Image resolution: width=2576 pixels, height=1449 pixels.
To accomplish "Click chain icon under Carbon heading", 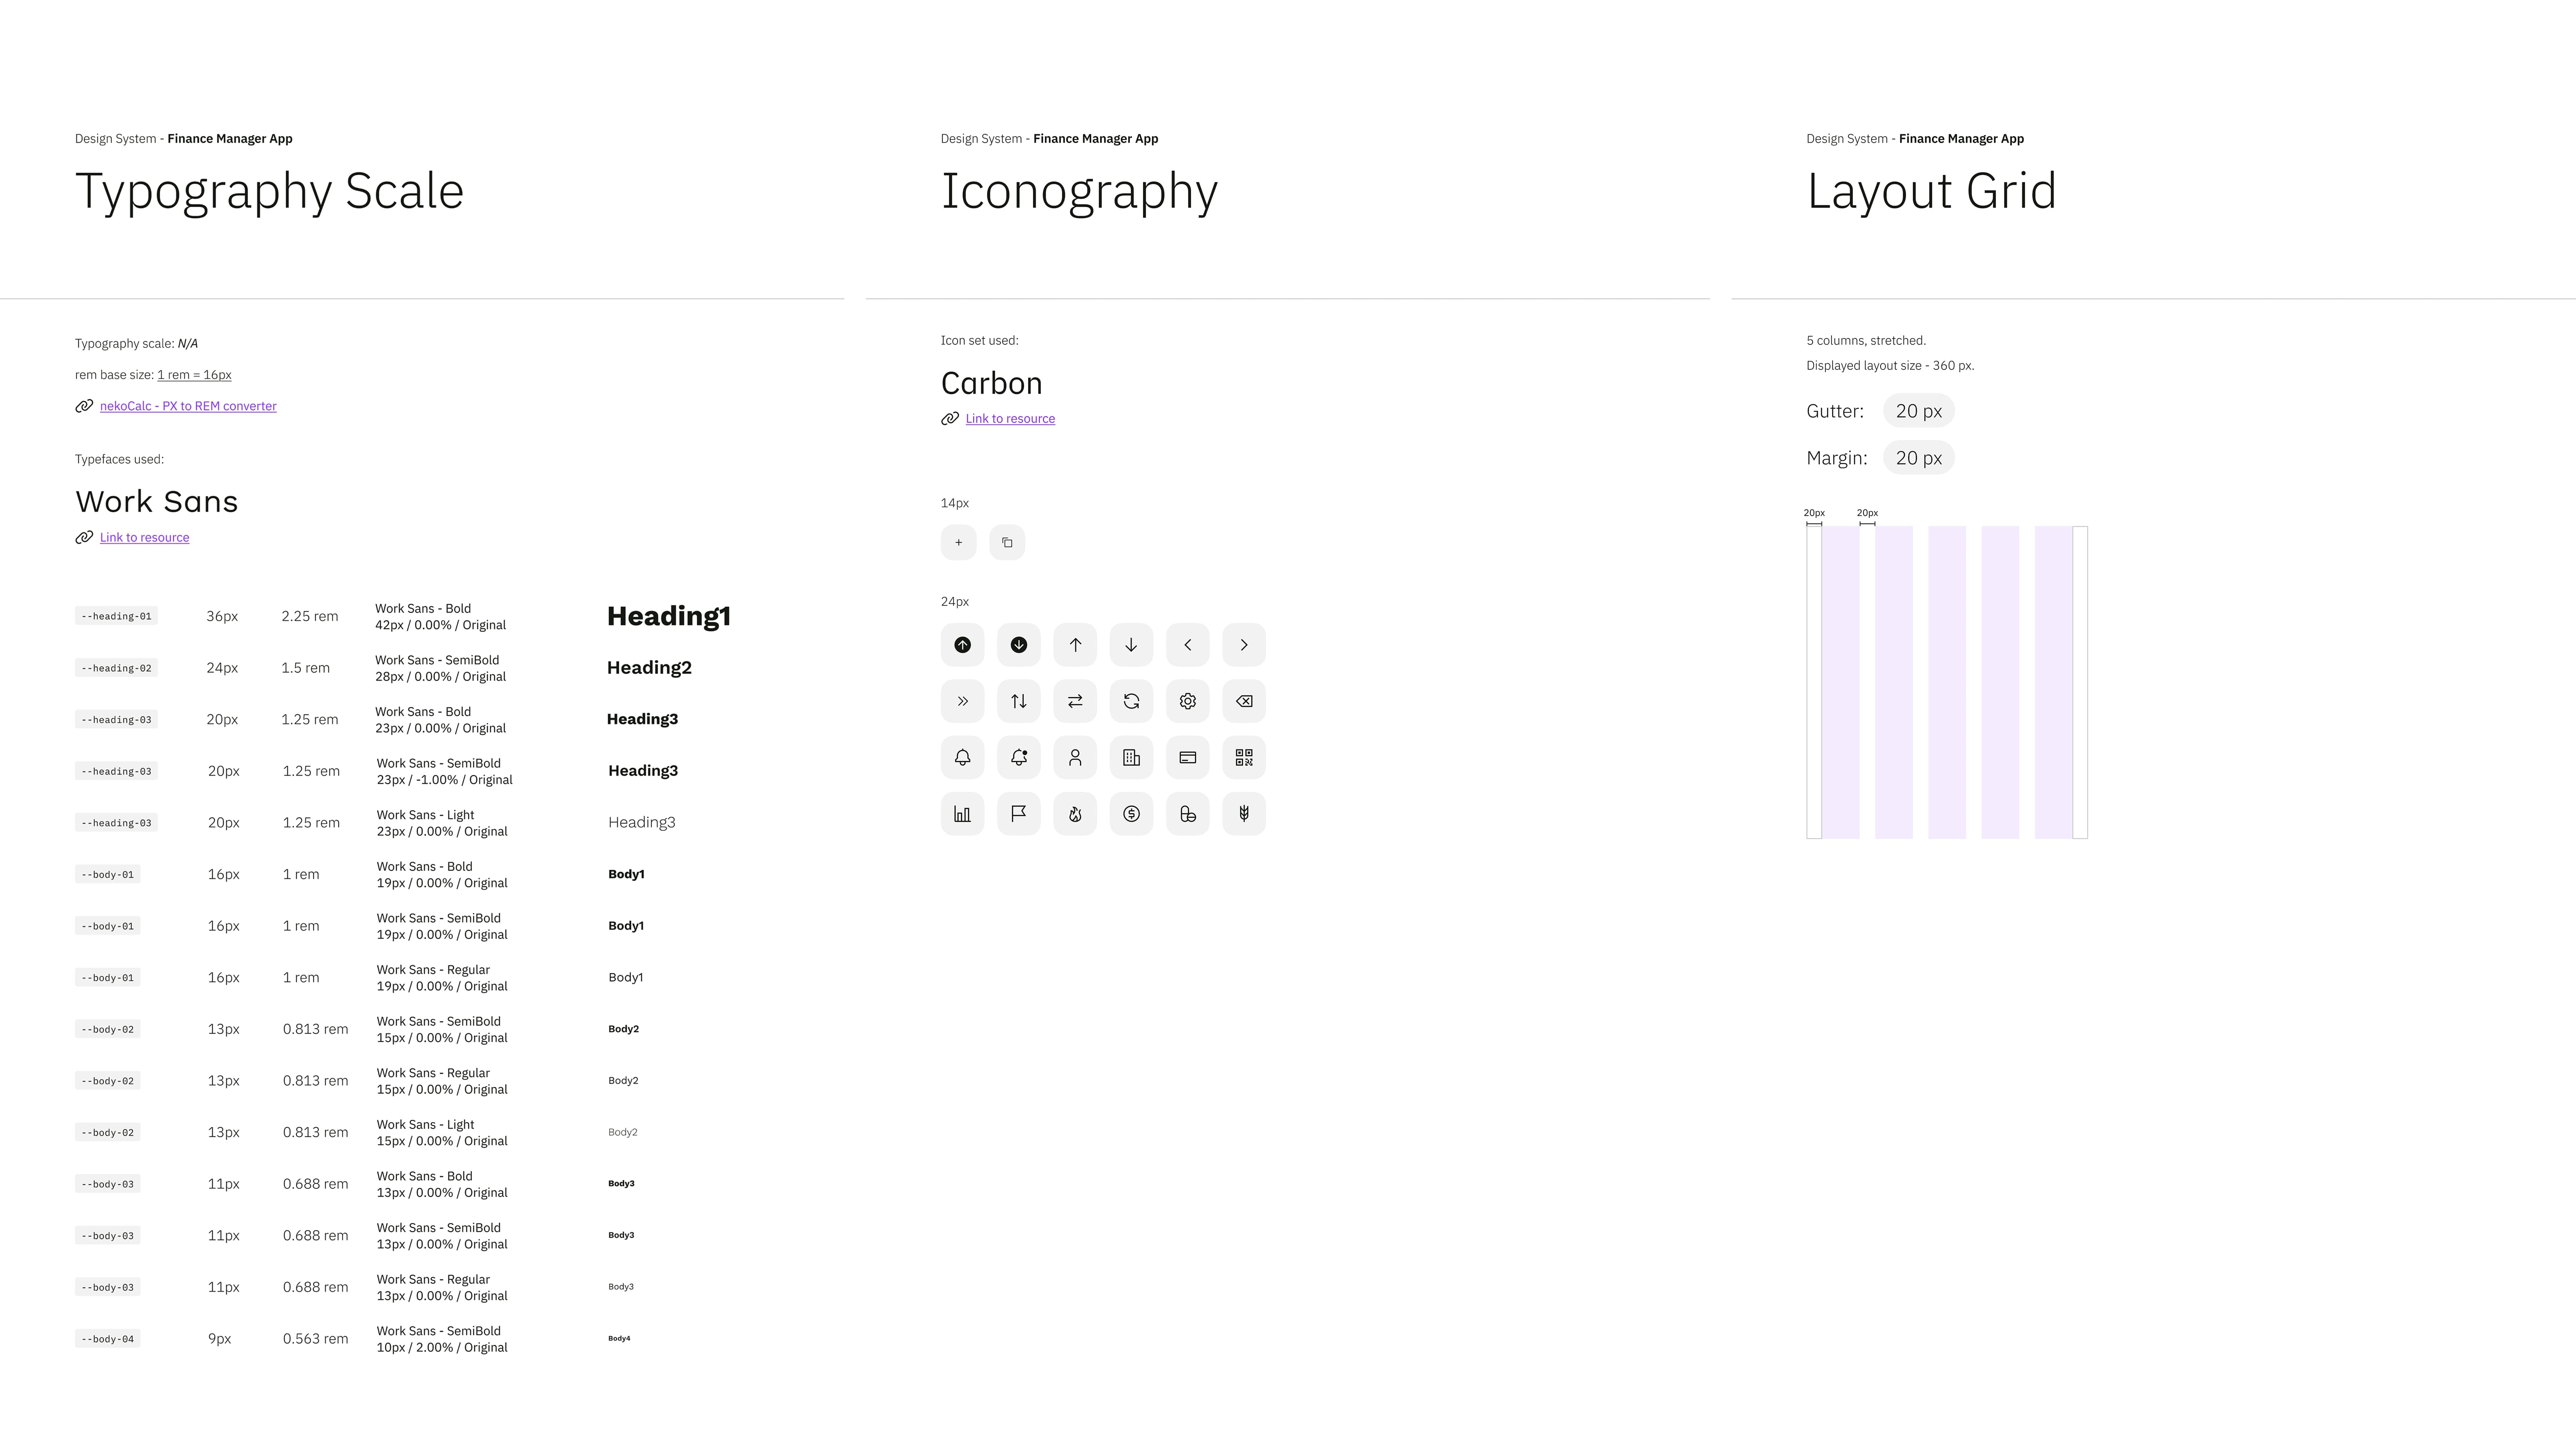I will (950, 419).
